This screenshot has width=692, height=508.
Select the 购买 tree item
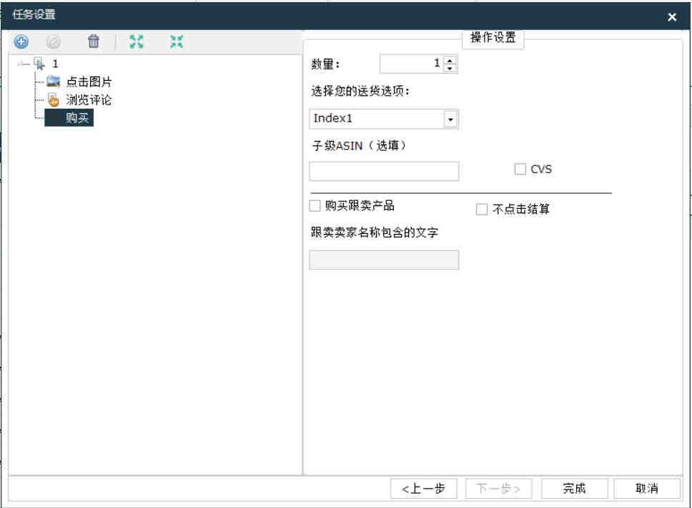69,118
